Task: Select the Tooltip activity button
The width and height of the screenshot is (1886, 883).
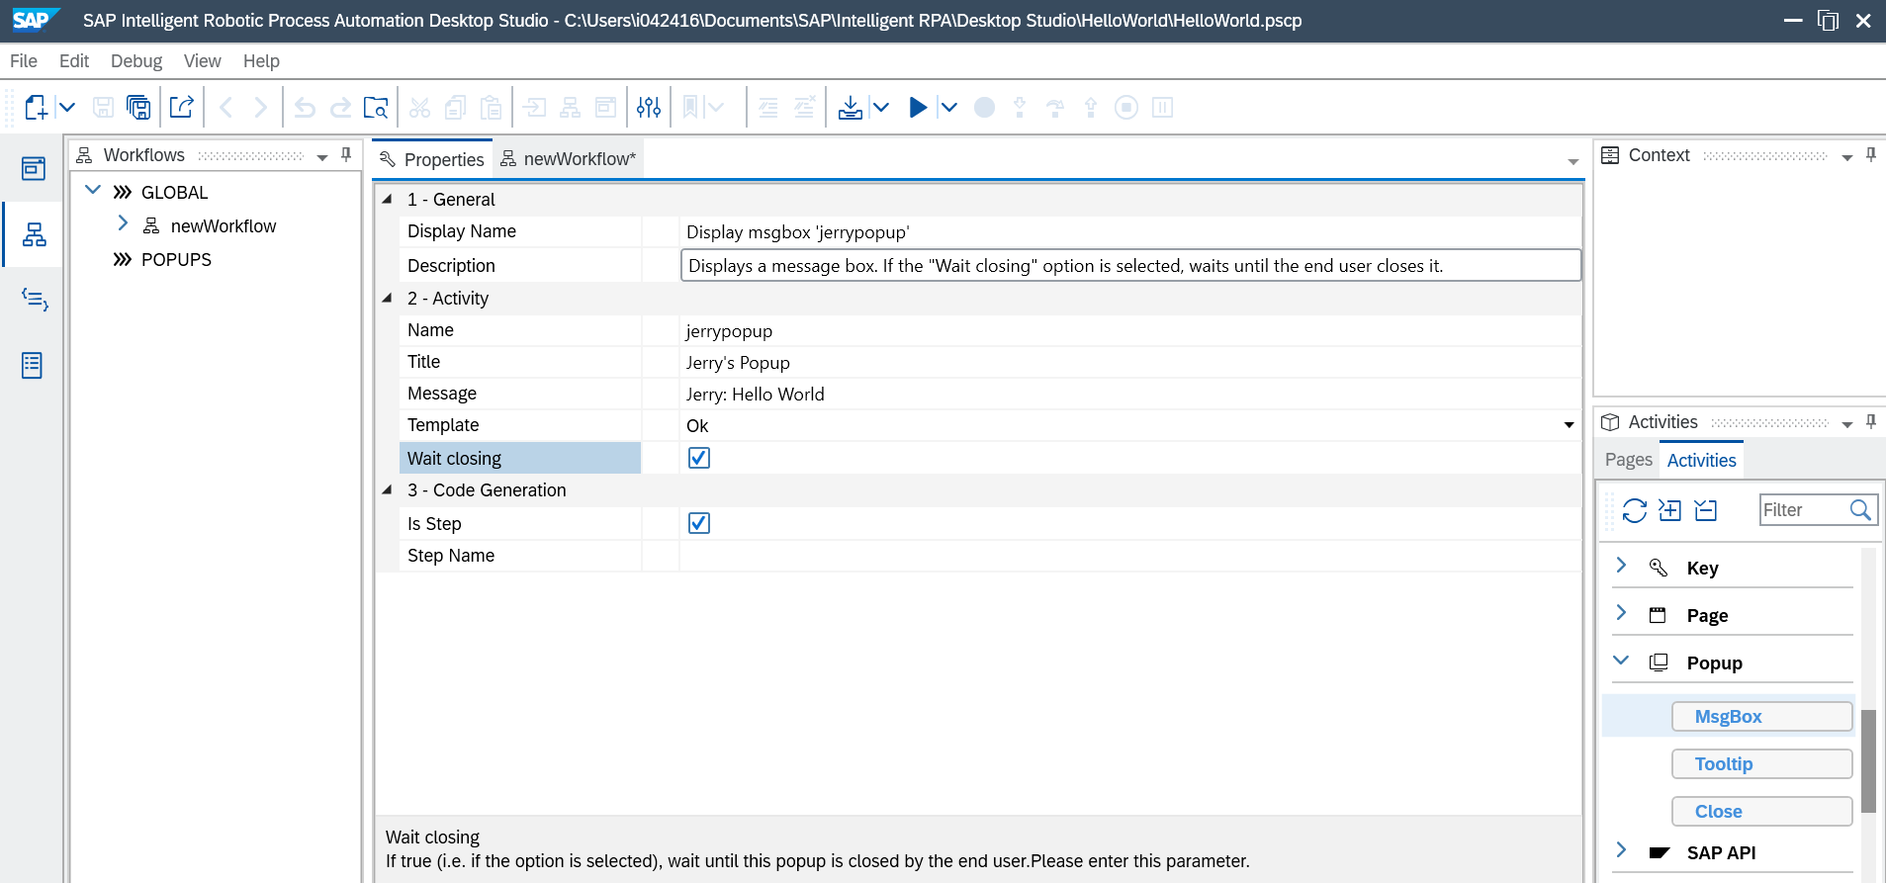Action: (x=1761, y=764)
